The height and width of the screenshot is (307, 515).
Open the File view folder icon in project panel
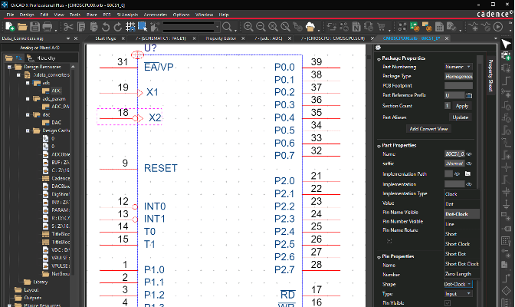point(9,58)
